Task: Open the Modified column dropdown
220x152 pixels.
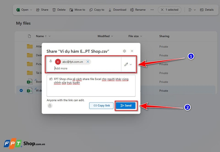Action: (112, 36)
